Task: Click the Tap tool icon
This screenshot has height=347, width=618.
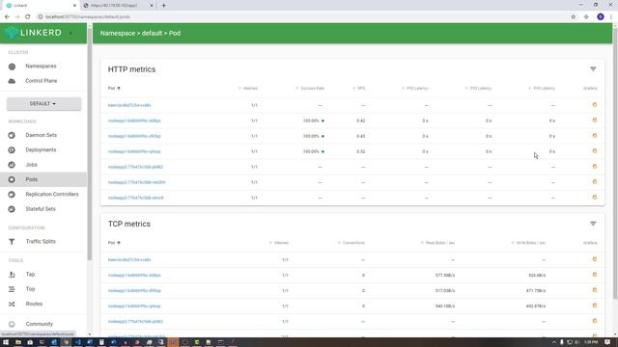Action: [x=12, y=274]
